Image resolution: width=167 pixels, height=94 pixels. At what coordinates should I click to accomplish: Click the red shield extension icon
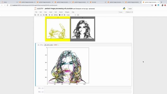pos(156,5)
